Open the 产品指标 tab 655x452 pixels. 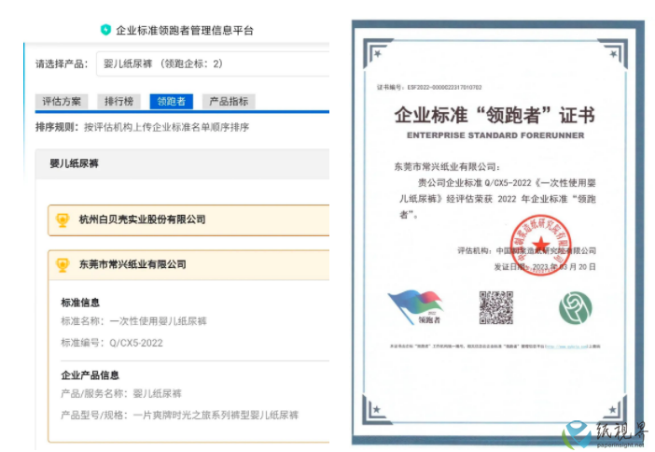click(229, 101)
